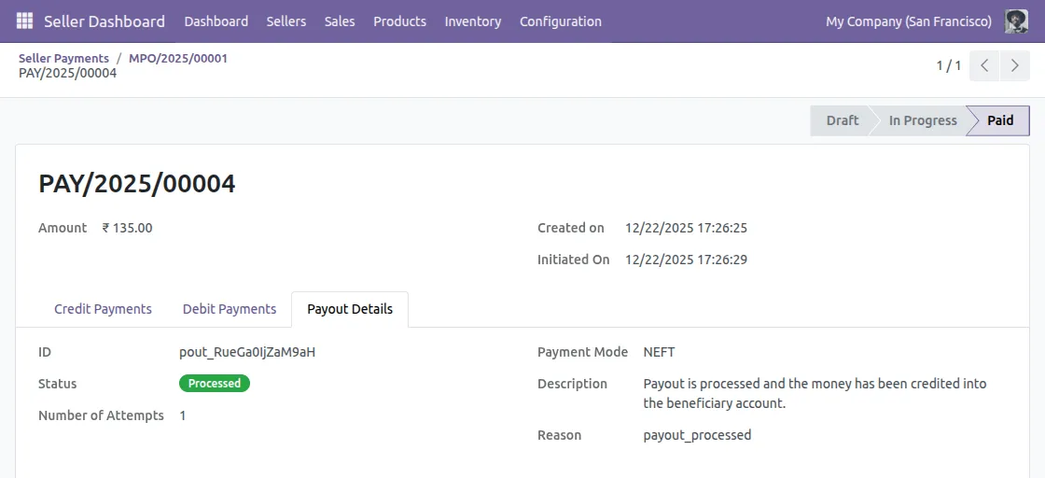Switch to the Payout Details tab
Screen dimensions: 1045x478
tap(350, 309)
